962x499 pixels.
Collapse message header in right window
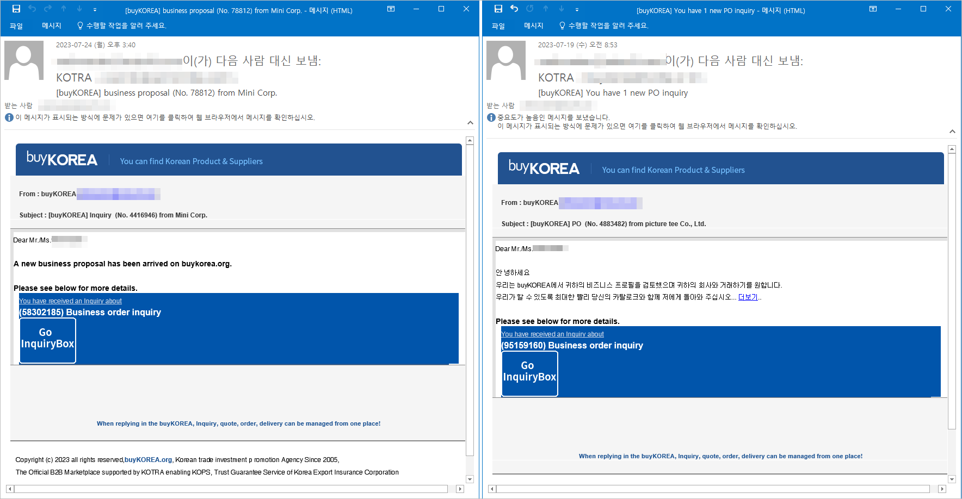point(952,132)
